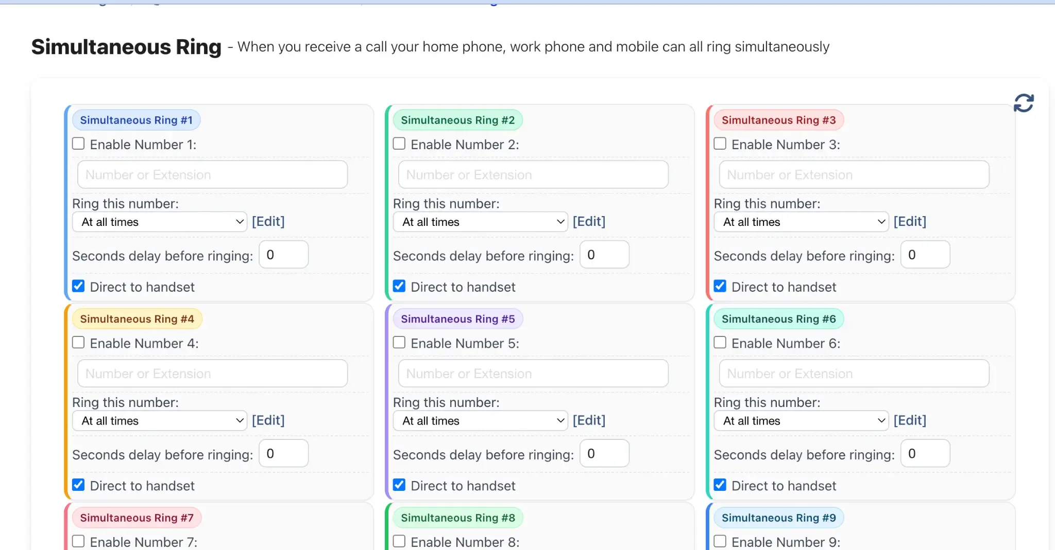Enable Number 2 checkbox
The image size is (1055, 550).
[399, 144]
